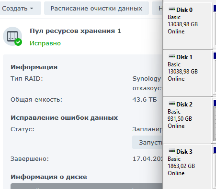The width and height of the screenshot is (216, 189).
Task: Select Пул ресурсов хранения 1 title
Action: [76, 31]
